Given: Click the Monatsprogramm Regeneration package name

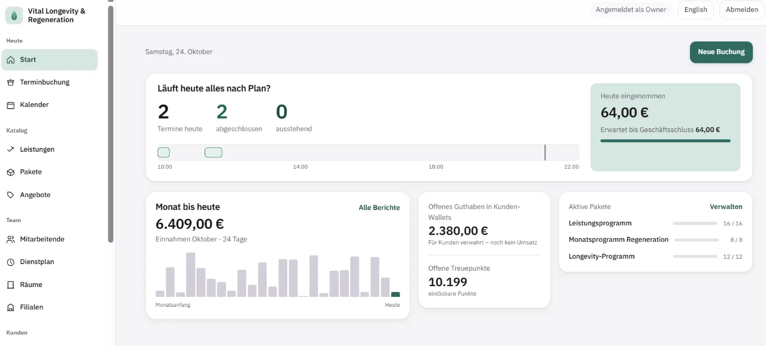Looking at the screenshot, I should coord(619,240).
